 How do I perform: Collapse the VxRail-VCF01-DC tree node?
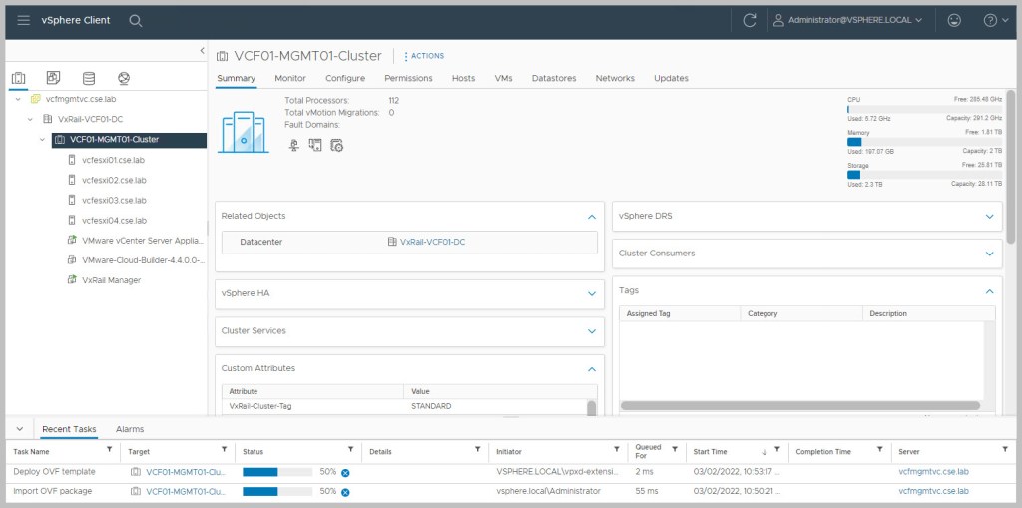[31, 119]
